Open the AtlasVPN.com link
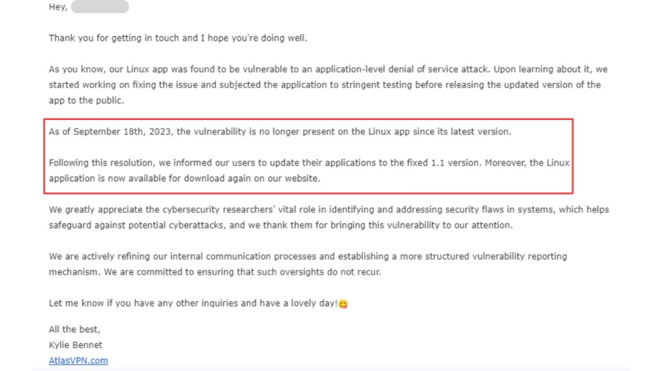Viewport: 662px width, 371px height. click(78, 361)
